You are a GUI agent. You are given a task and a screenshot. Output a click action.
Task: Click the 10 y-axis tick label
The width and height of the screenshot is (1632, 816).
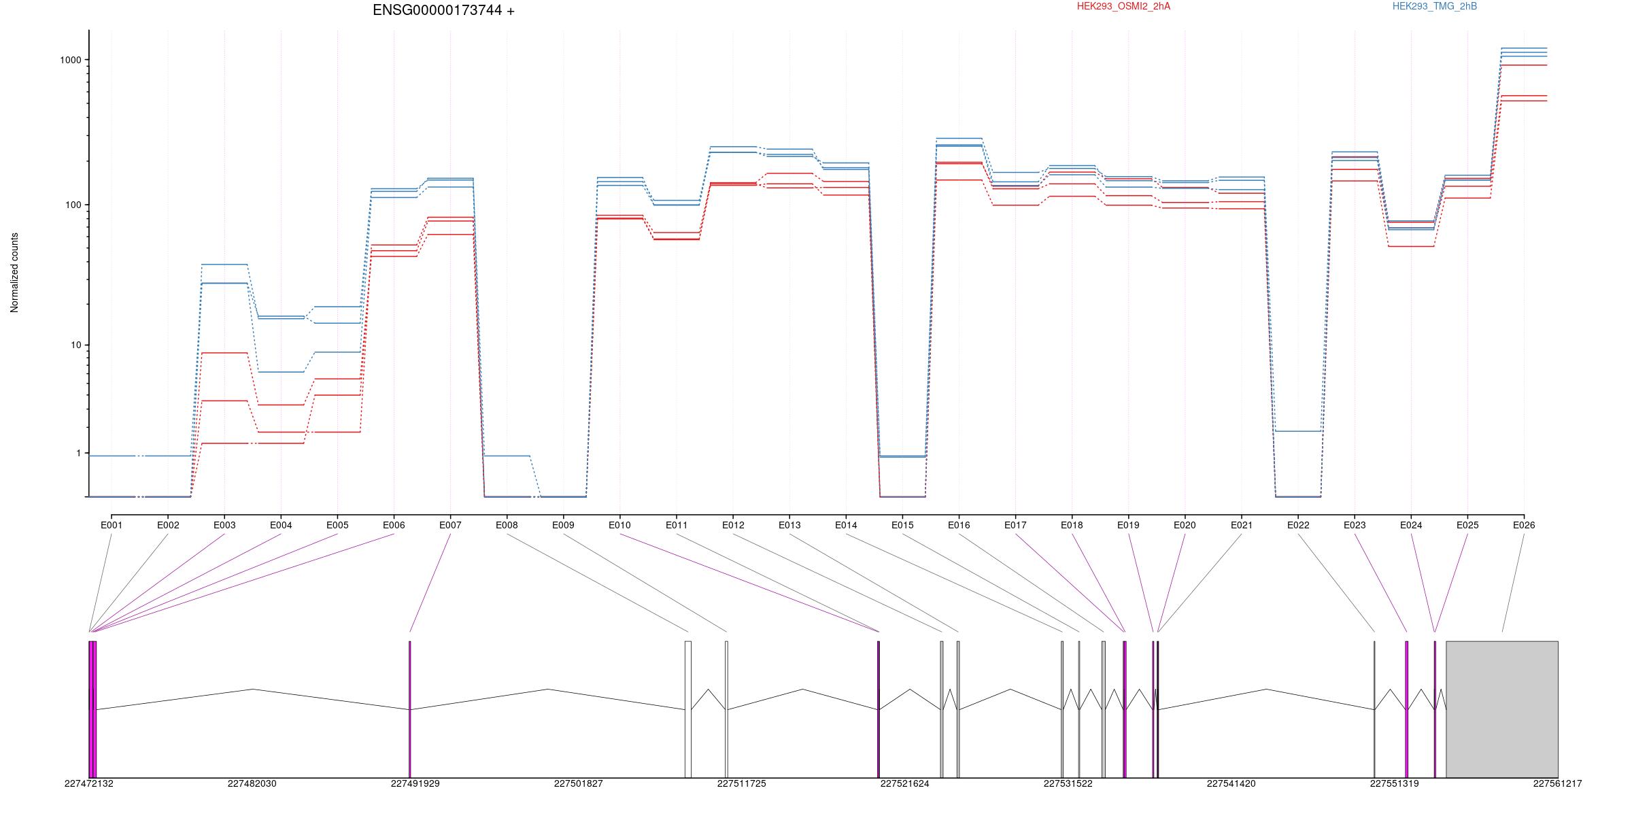tap(76, 345)
